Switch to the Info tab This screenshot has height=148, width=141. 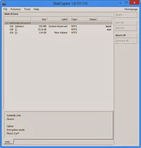click(x=7, y=142)
